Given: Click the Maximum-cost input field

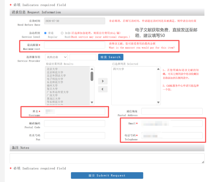Looking at the screenshot, I should pyautogui.click(x=75, y=45).
